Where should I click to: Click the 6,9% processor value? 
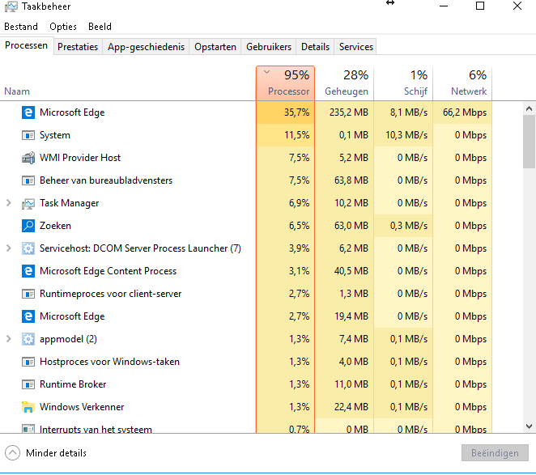(x=299, y=203)
